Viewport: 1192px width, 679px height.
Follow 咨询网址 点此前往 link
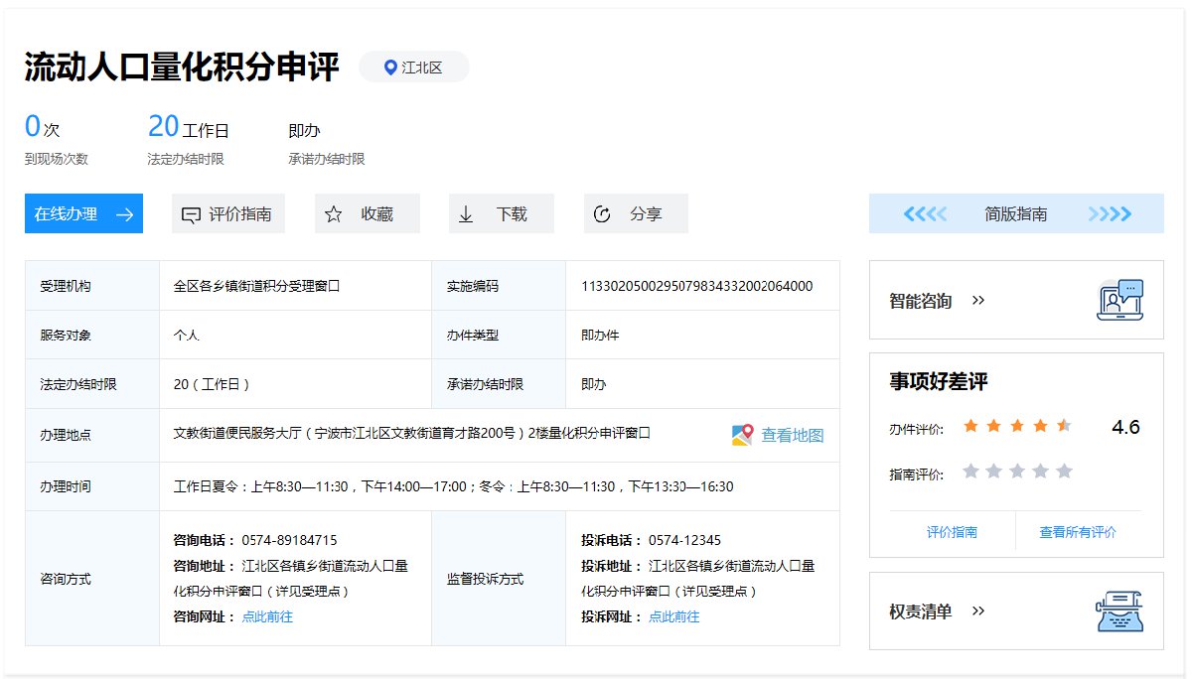tap(267, 616)
